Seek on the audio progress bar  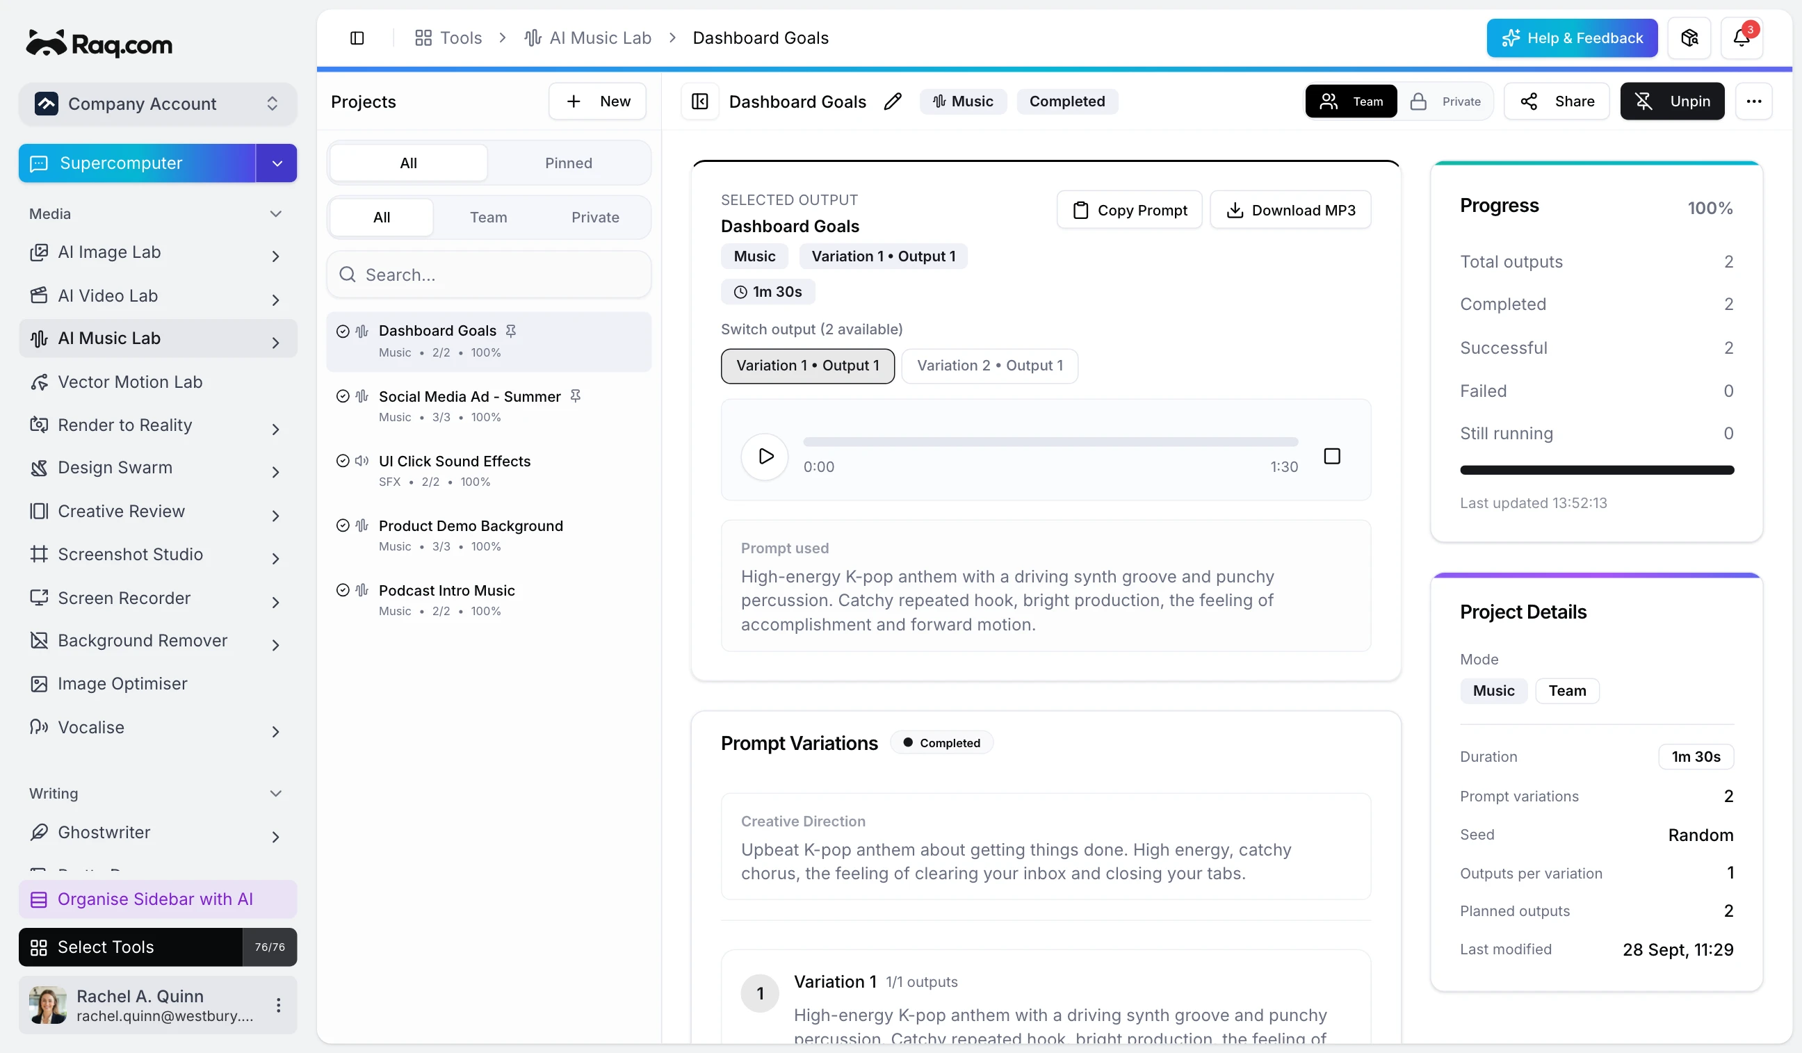click(x=1050, y=442)
